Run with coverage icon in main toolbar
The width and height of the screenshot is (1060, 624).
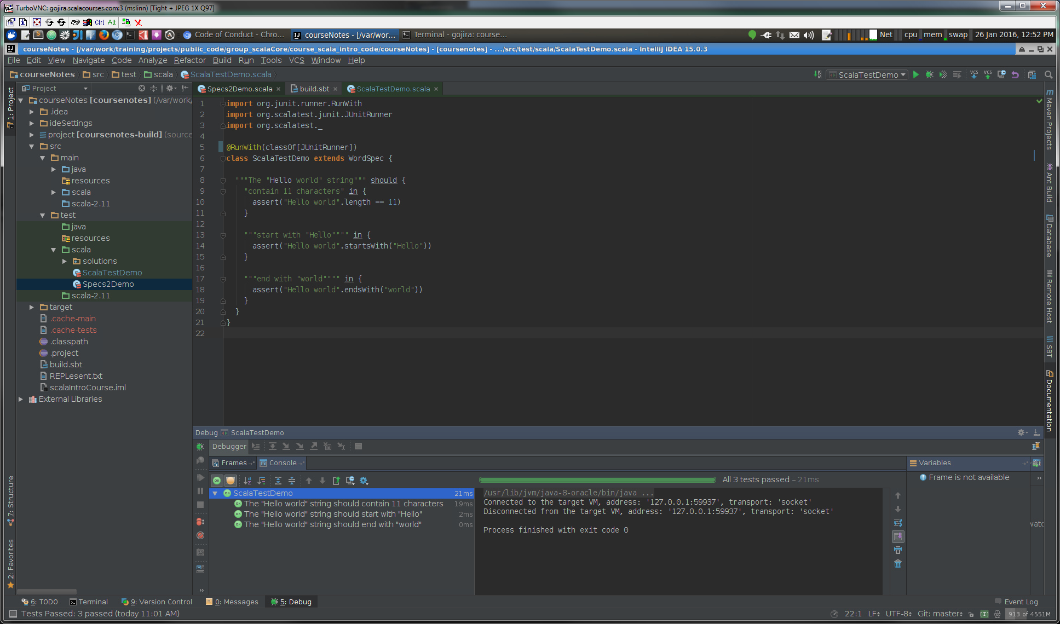pyautogui.click(x=943, y=74)
